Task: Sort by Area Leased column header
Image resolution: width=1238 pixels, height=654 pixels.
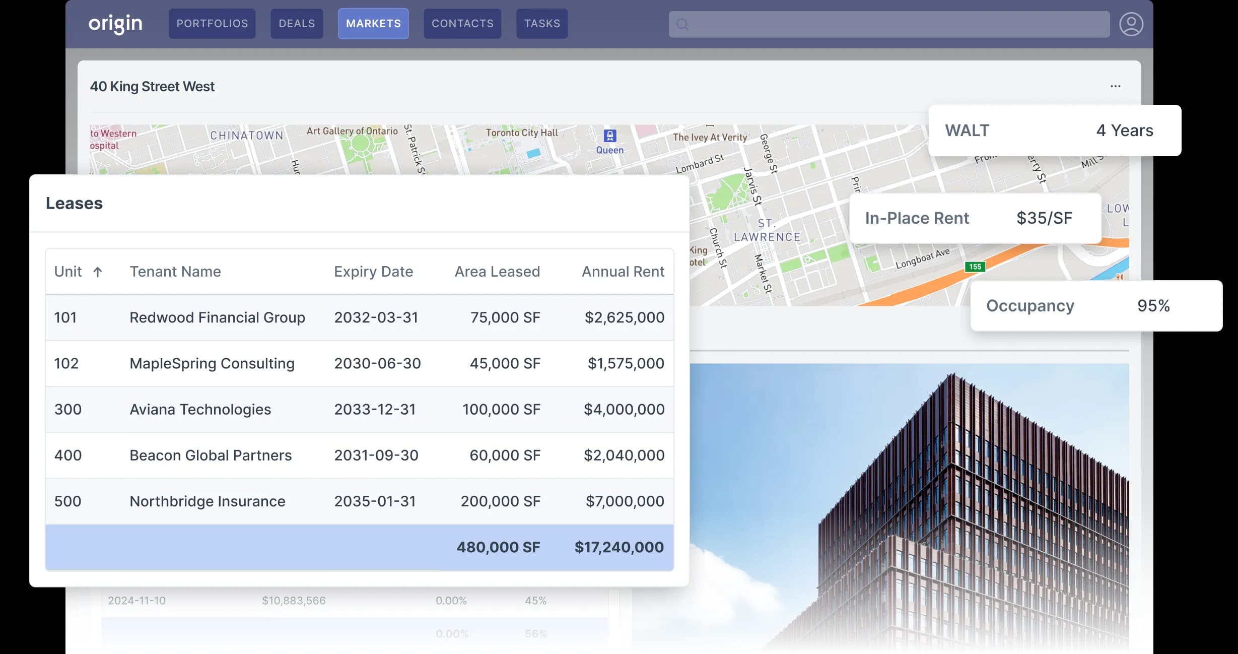Action: pyautogui.click(x=497, y=272)
